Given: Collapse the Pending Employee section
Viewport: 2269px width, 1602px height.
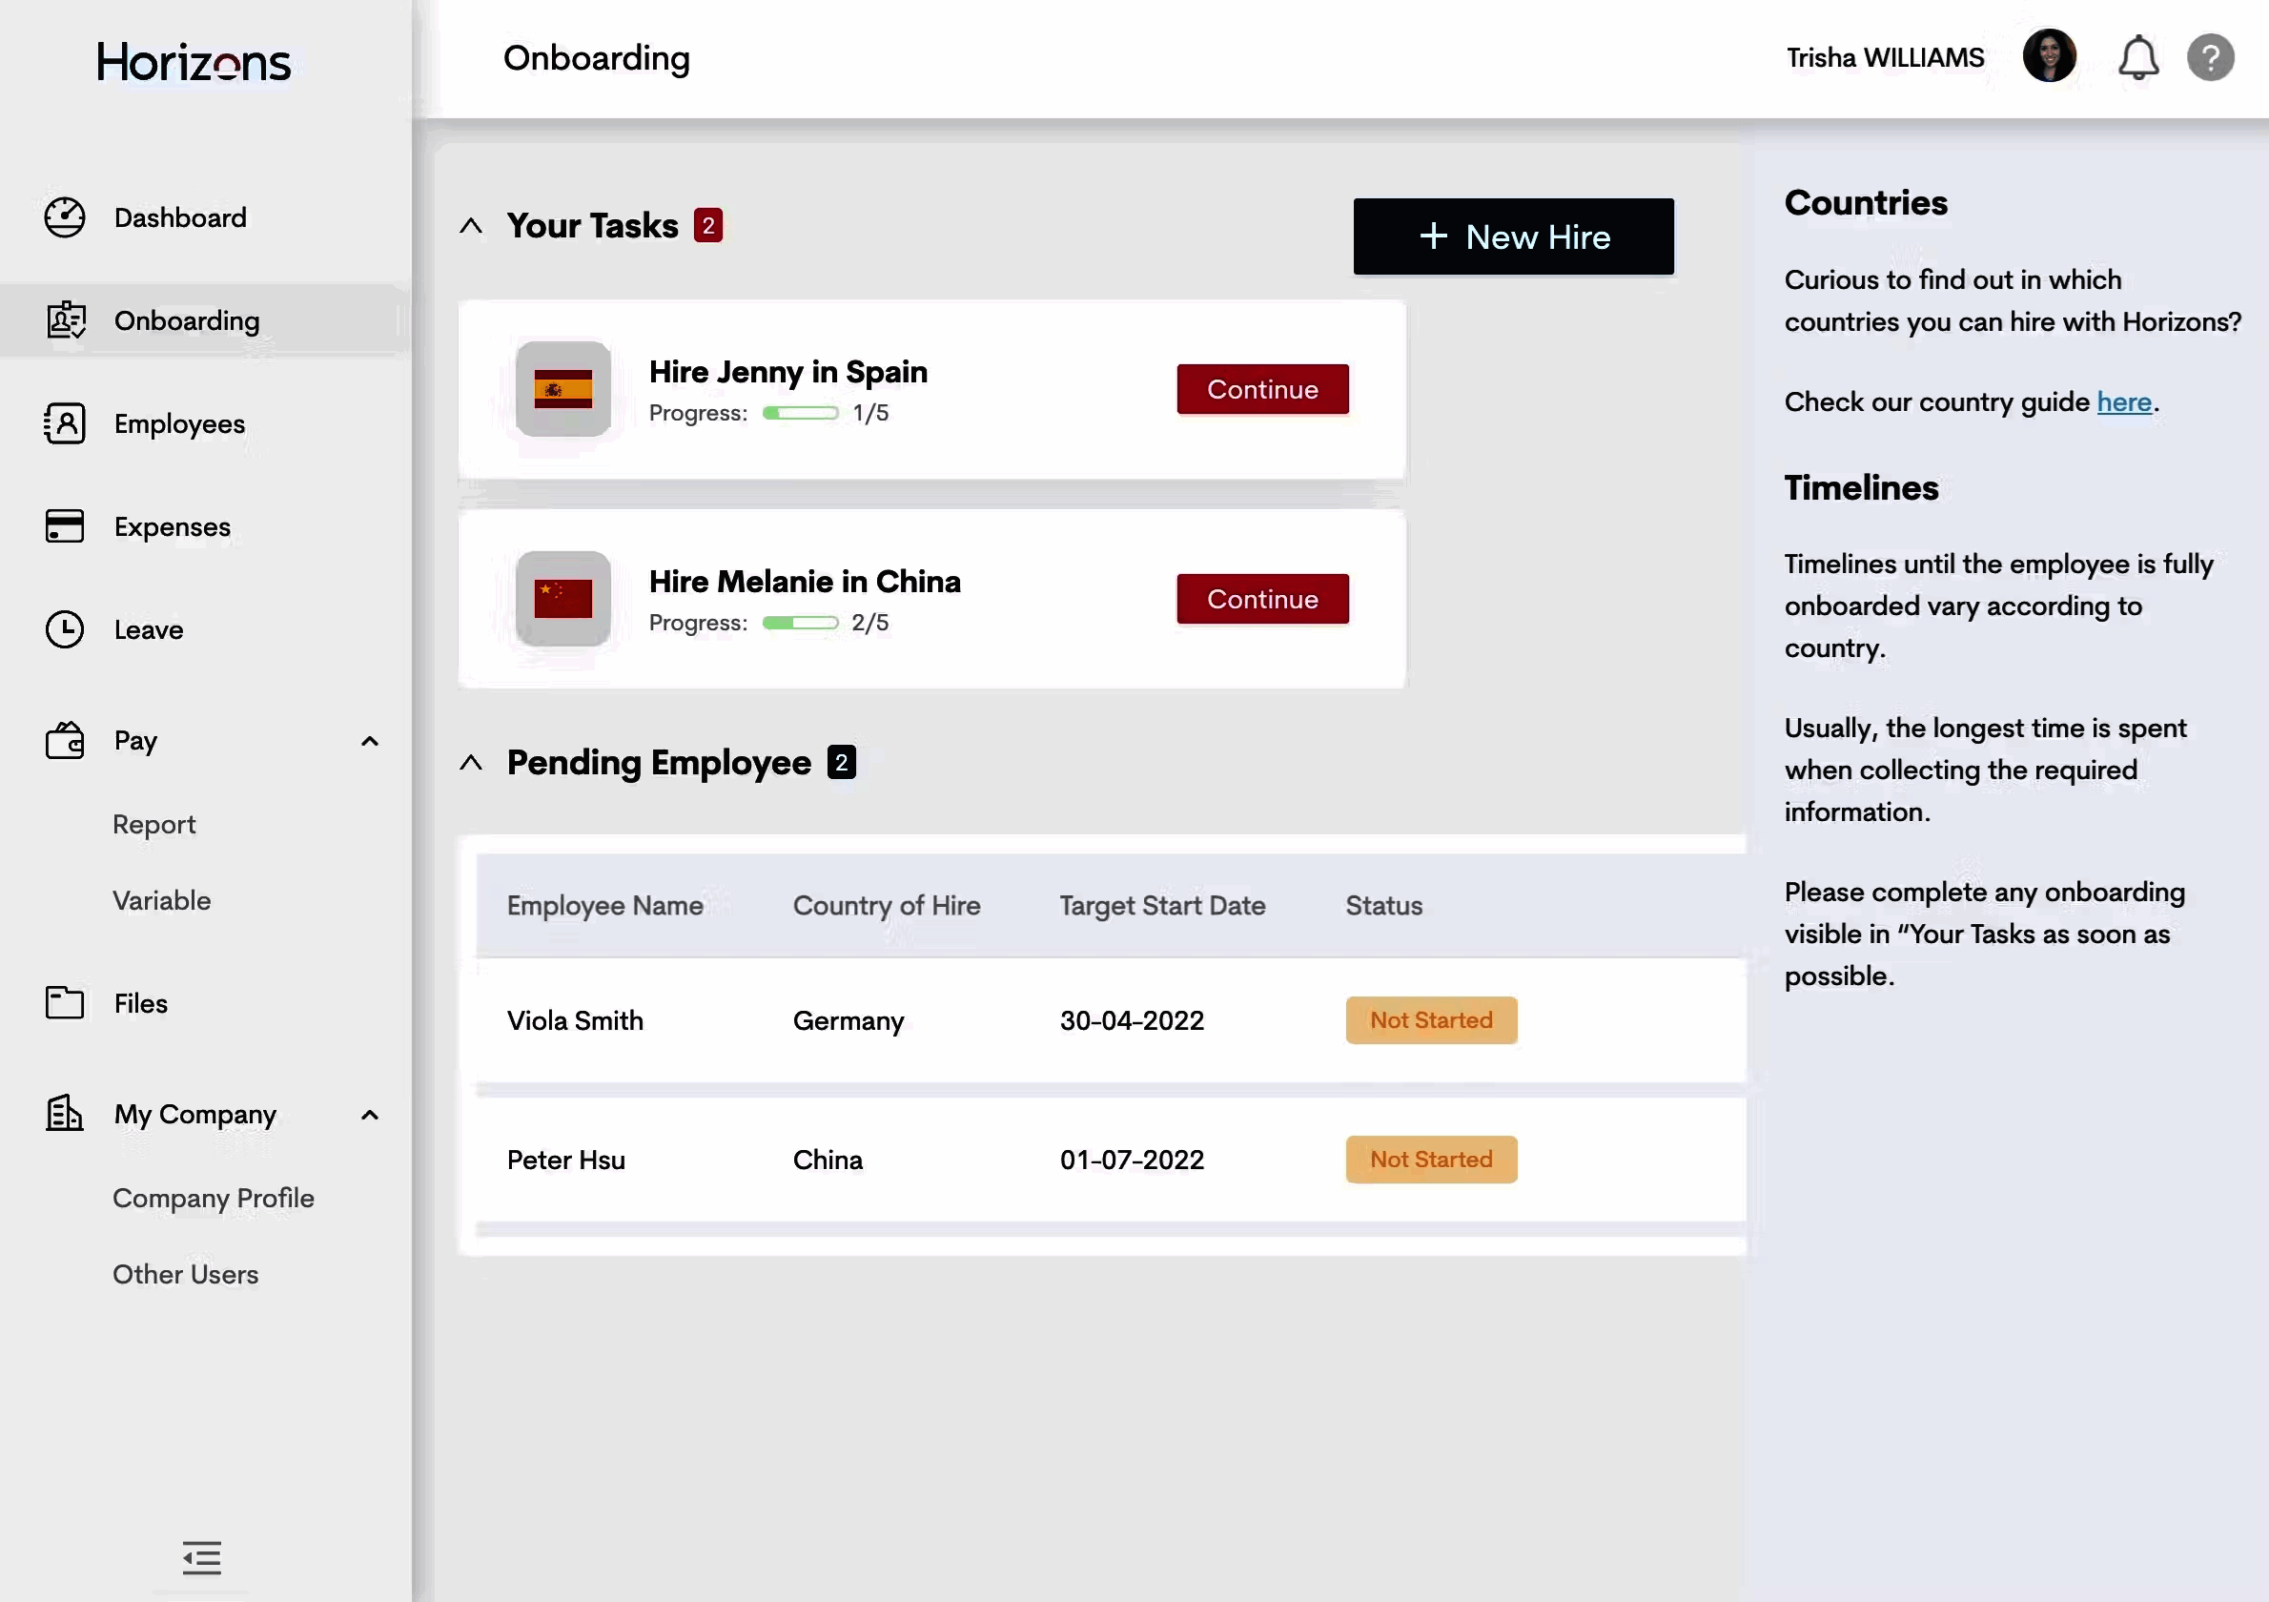Looking at the screenshot, I should [x=471, y=763].
